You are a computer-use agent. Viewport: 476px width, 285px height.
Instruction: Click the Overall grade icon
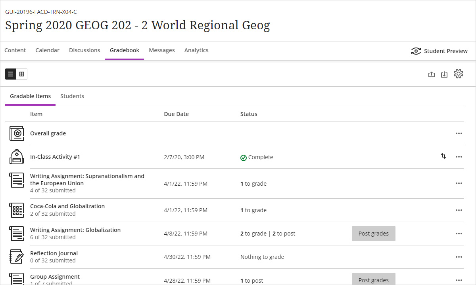click(x=17, y=133)
